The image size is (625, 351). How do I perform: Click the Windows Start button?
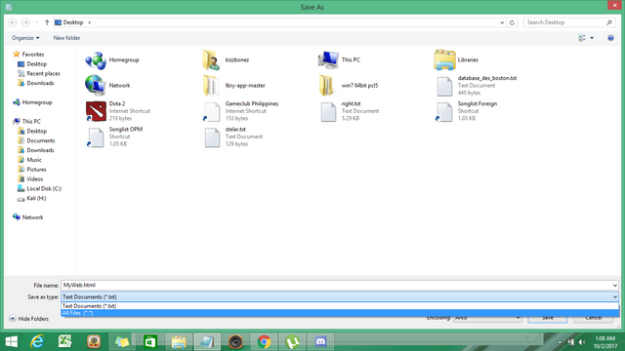click(x=11, y=341)
